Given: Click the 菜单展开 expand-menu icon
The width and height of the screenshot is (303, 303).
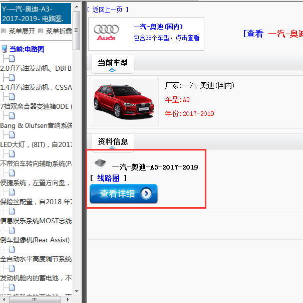Looking at the screenshot, I should pos(4,31).
